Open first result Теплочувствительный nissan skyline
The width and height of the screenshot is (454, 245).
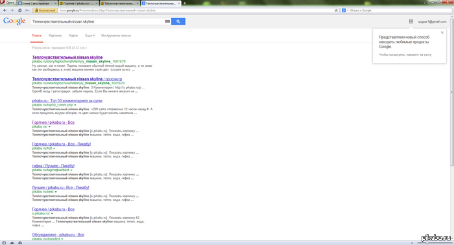67,57
